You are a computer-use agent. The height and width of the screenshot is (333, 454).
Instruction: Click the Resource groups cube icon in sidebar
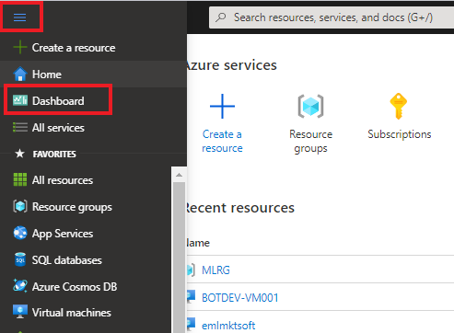coord(20,206)
